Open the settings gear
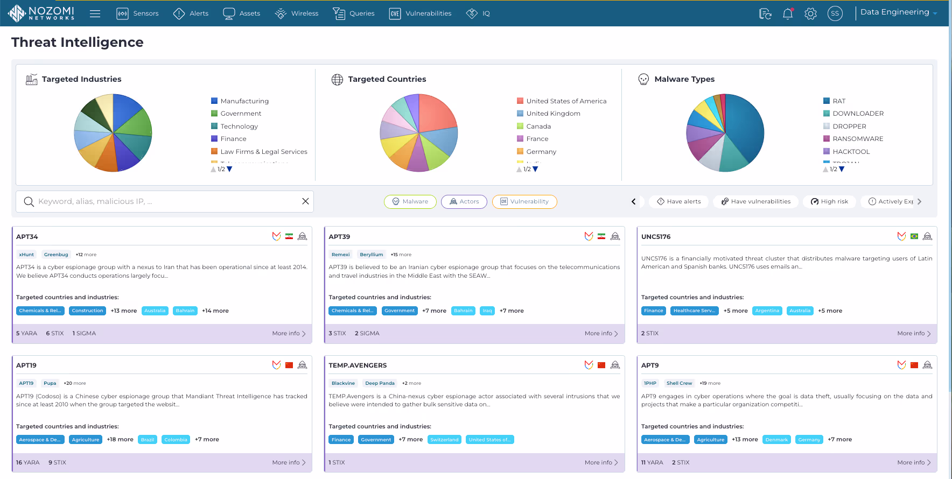 tap(810, 13)
